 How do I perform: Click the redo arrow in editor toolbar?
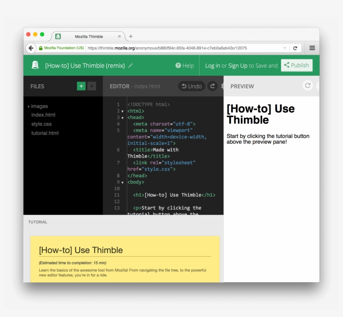pyautogui.click(x=212, y=86)
